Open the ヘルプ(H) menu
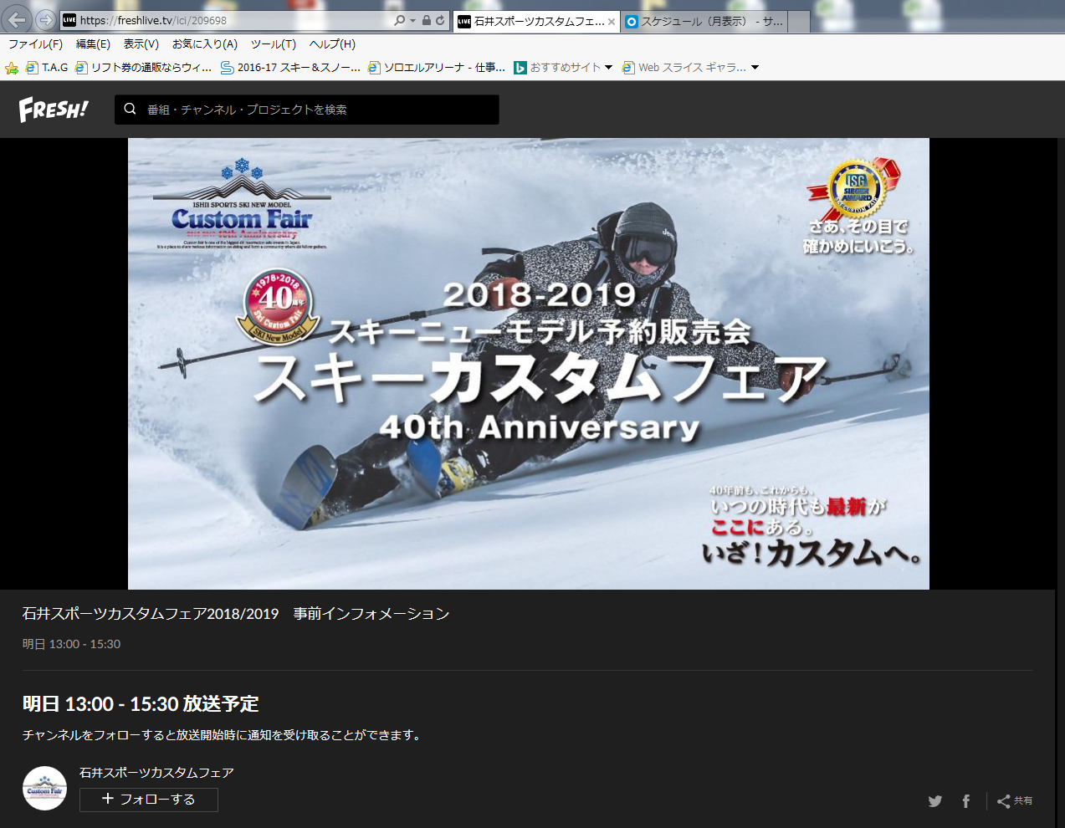This screenshot has width=1065, height=828. [332, 44]
